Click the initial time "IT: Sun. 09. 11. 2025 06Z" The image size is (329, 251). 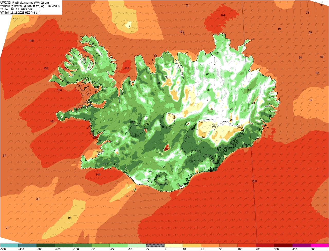pyautogui.click(x=17, y=9)
